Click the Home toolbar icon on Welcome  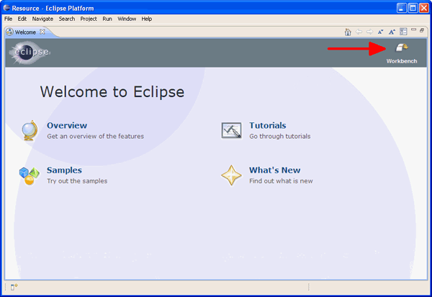[x=348, y=32]
